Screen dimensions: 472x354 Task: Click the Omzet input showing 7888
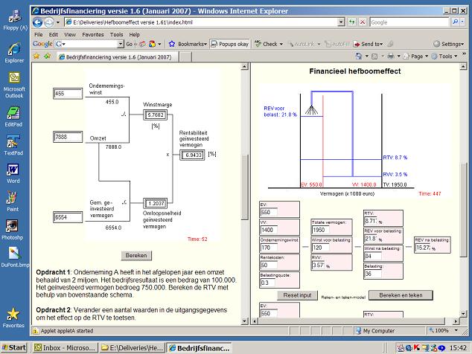pyautogui.click(x=68, y=137)
